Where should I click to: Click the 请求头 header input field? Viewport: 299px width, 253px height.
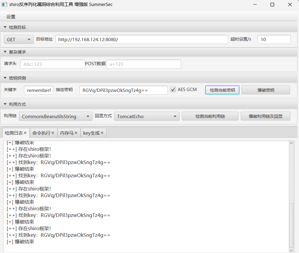coord(53,64)
